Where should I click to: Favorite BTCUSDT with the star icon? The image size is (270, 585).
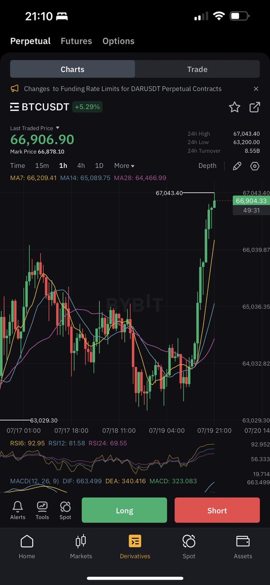(x=234, y=107)
